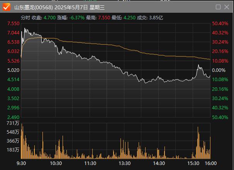The image size is (234, 170).
Task: Click the tall volume bar near 15:30
Action: (198, 143)
